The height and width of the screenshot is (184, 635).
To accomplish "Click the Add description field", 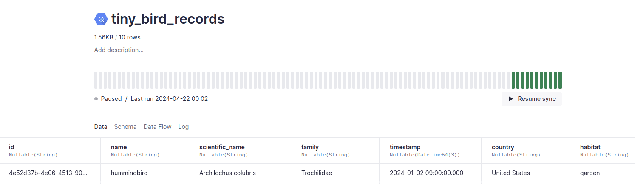I will pyautogui.click(x=119, y=50).
